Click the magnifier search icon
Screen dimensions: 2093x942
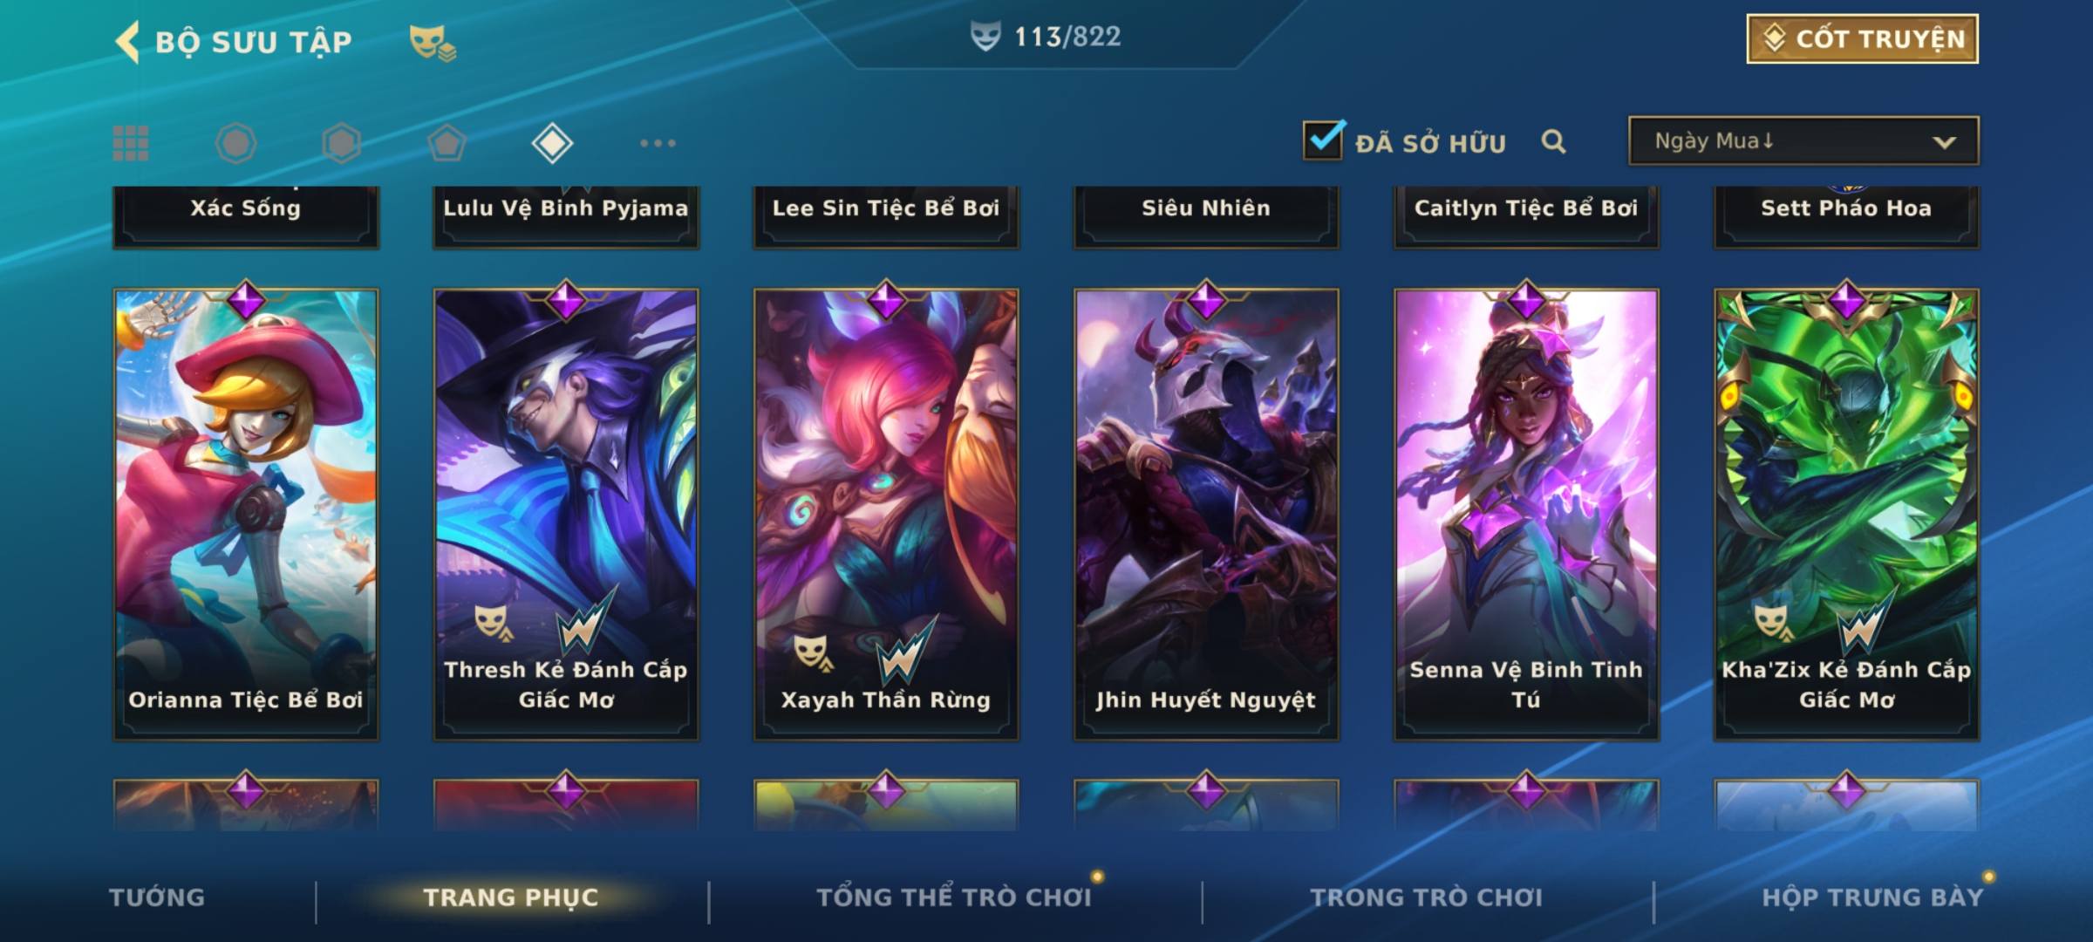click(1553, 141)
